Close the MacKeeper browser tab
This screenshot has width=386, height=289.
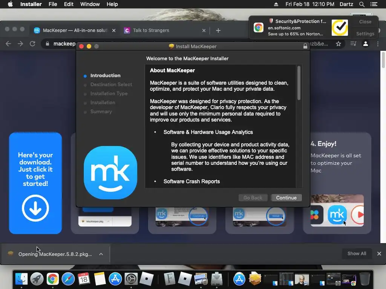pos(114,30)
